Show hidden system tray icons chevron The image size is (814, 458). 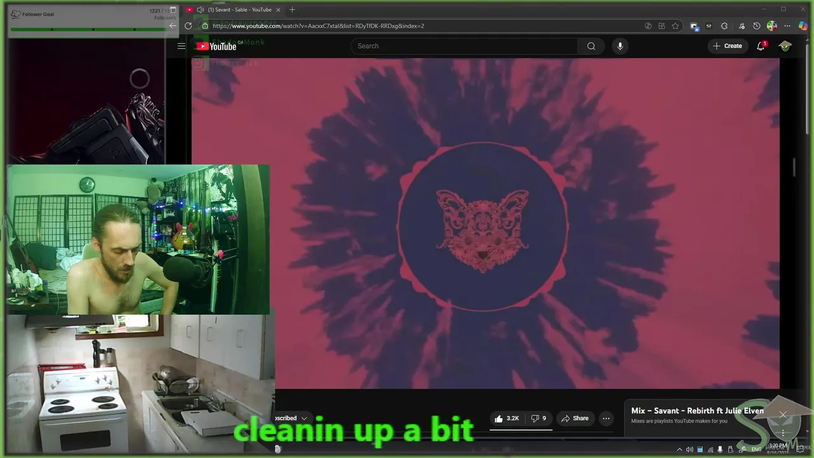(679, 450)
